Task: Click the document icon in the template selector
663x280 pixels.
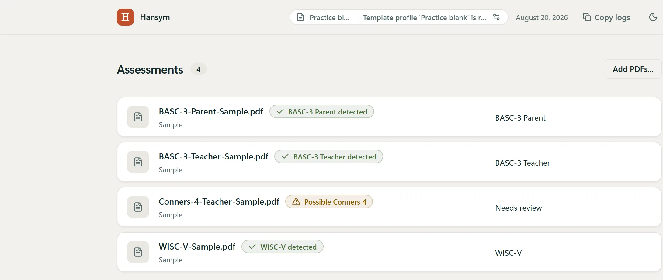Action: pyautogui.click(x=300, y=17)
